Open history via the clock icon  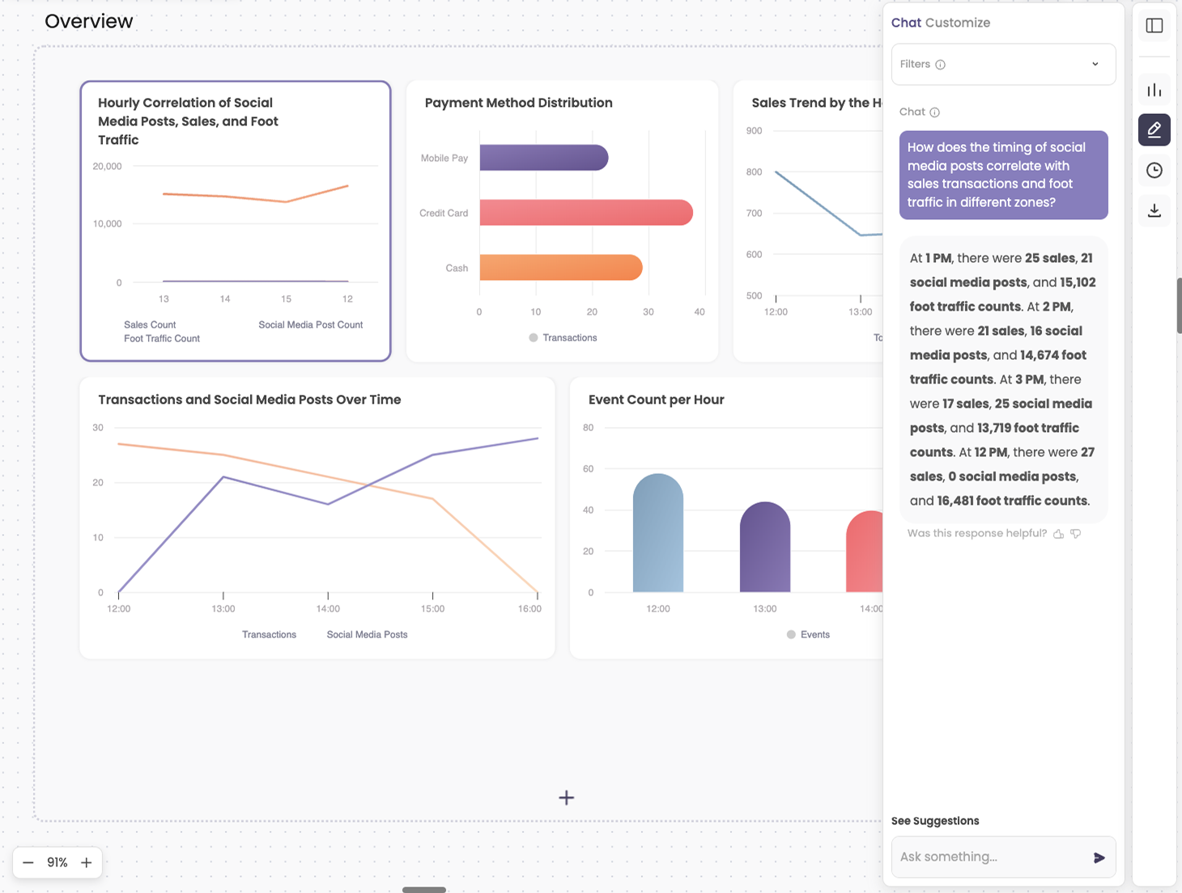(x=1154, y=170)
